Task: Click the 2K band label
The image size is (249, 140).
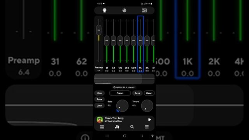Action: pyautogui.click(x=147, y=68)
